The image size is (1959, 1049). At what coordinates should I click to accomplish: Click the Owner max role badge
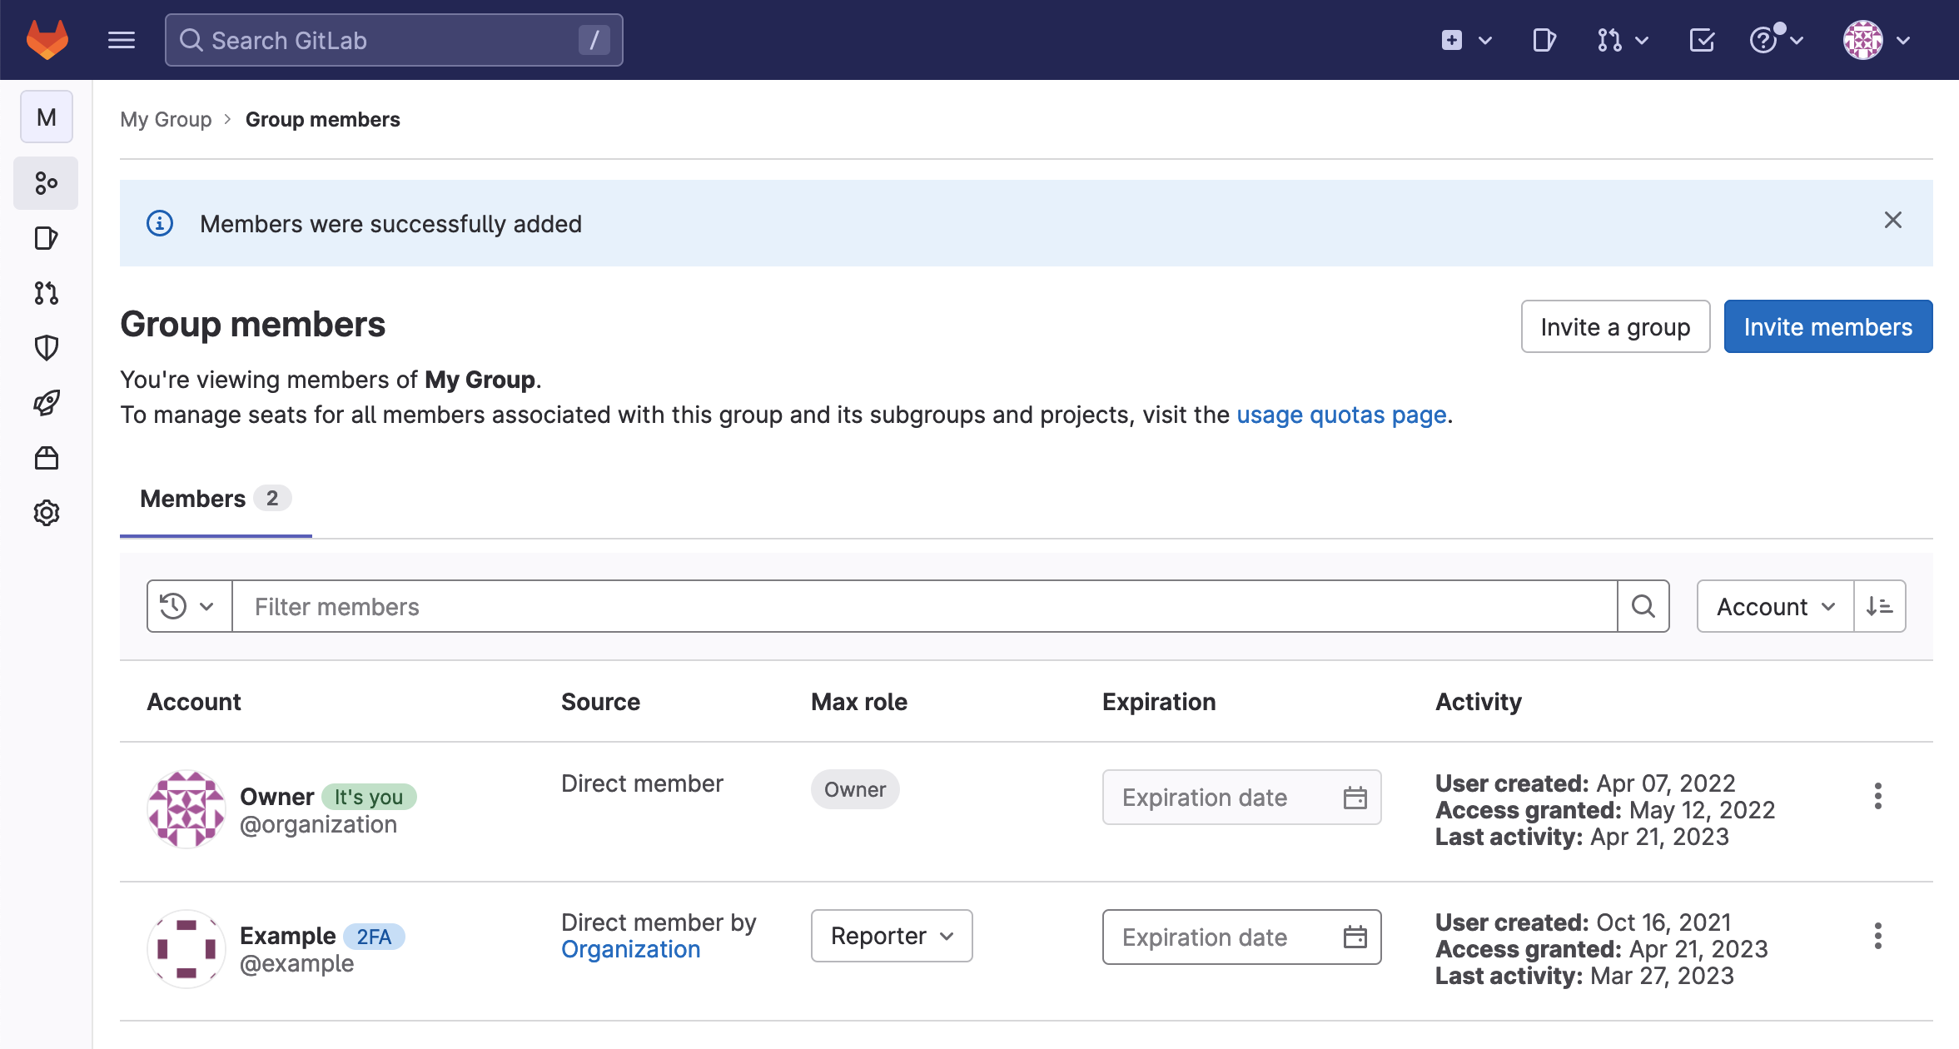pyautogui.click(x=855, y=789)
